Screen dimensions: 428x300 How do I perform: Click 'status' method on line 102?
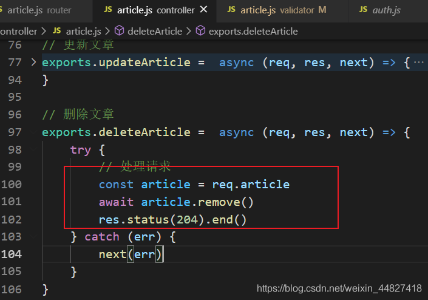coord(148,220)
